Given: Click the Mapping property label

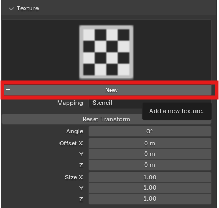Looking at the screenshot, I should pyautogui.click(x=70, y=103).
